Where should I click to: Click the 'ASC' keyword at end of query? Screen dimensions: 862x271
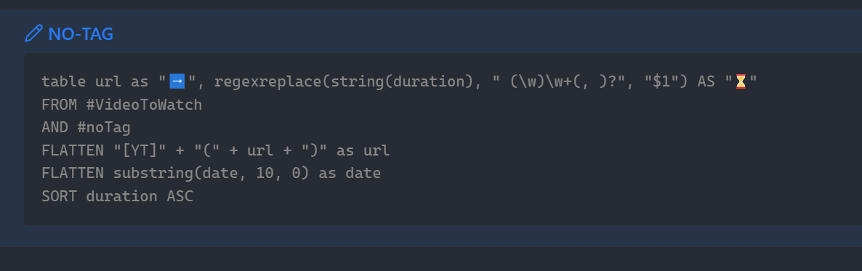180,196
